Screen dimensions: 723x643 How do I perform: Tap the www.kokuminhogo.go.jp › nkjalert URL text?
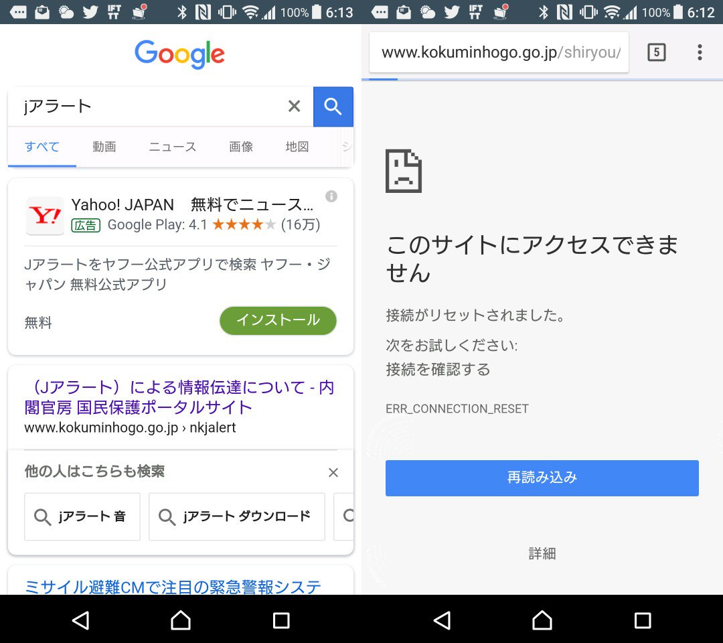[x=130, y=427]
